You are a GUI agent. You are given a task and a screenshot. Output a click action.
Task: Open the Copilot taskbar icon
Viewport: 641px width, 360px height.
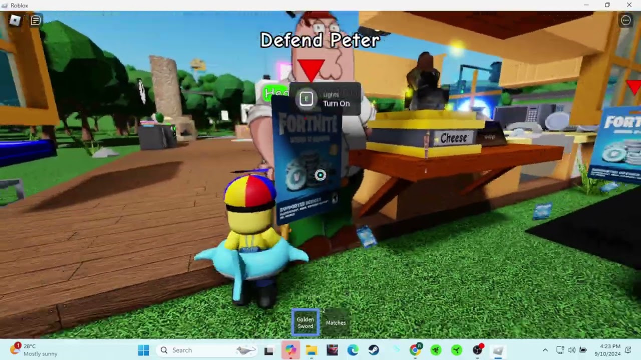tap(290, 350)
